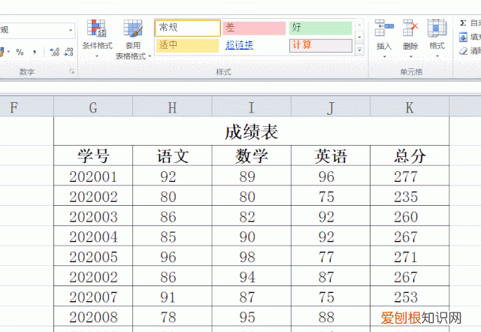Open the number format combo box arrow
This screenshot has width=481, height=332.
click(71, 30)
